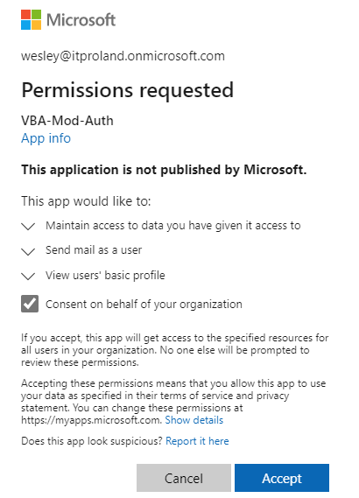This screenshot has width=359, height=498.
Task: Toggle Consent on behalf of your organization checkbox
Action: pos(30,304)
